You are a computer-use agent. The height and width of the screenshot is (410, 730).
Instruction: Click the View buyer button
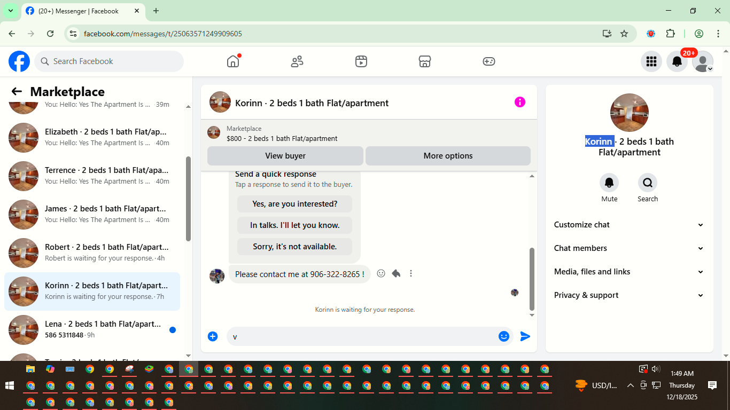285,156
